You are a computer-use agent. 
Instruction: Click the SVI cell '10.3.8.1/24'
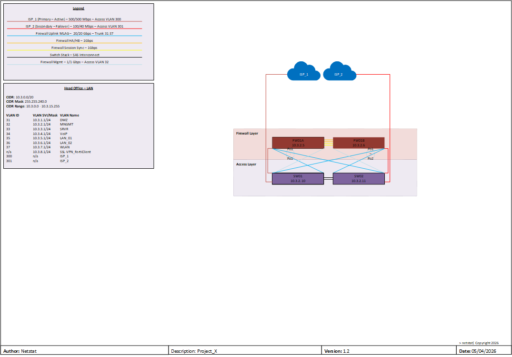(x=41, y=152)
